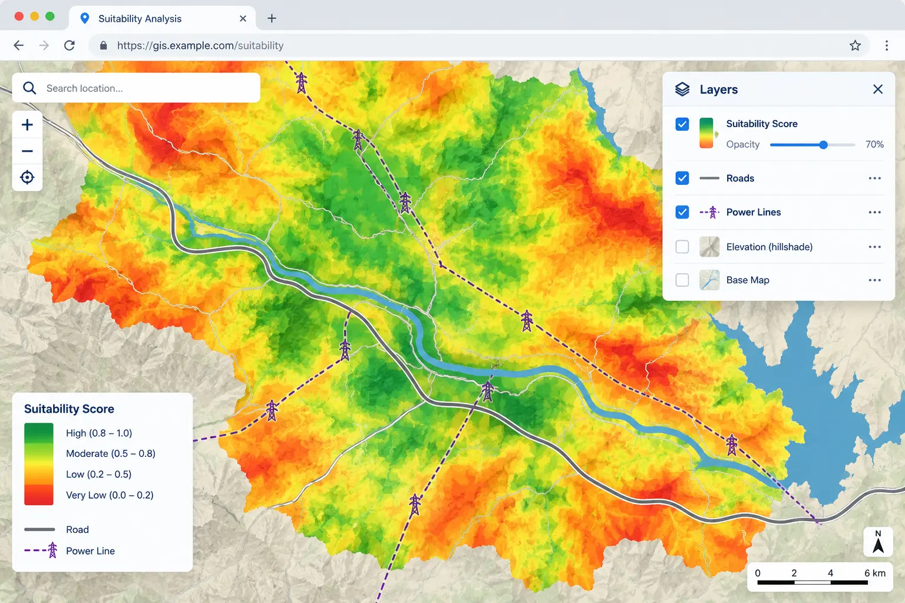Screen dimensions: 905x603
Task: Zoom in on the map
Action: (x=27, y=125)
